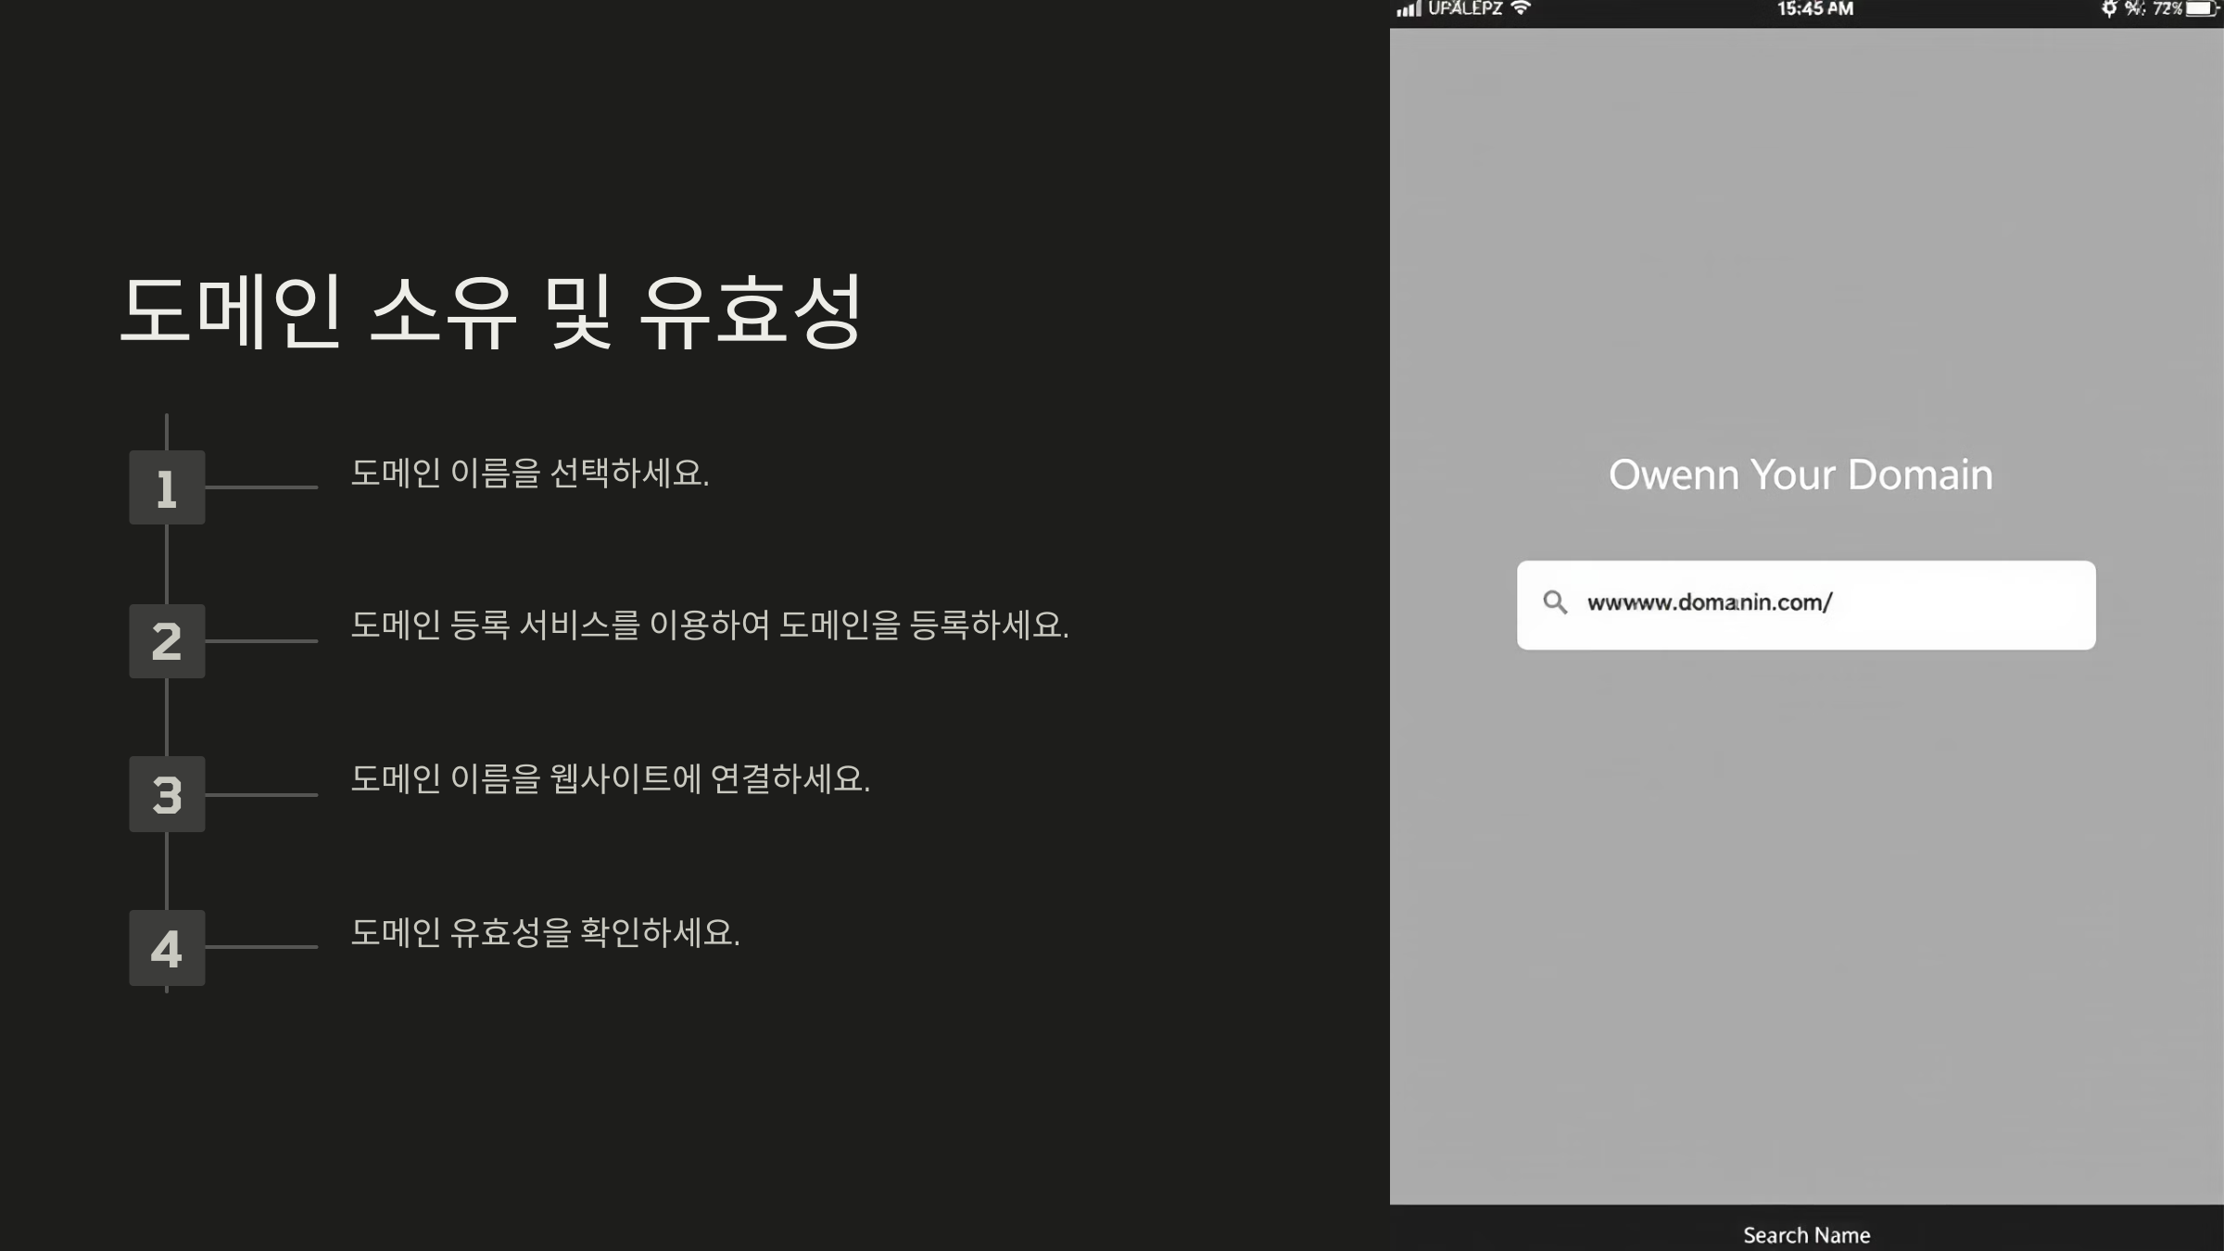Expand step 3 to see details
This screenshot has height=1251, width=2224.
click(x=167, y=794)
